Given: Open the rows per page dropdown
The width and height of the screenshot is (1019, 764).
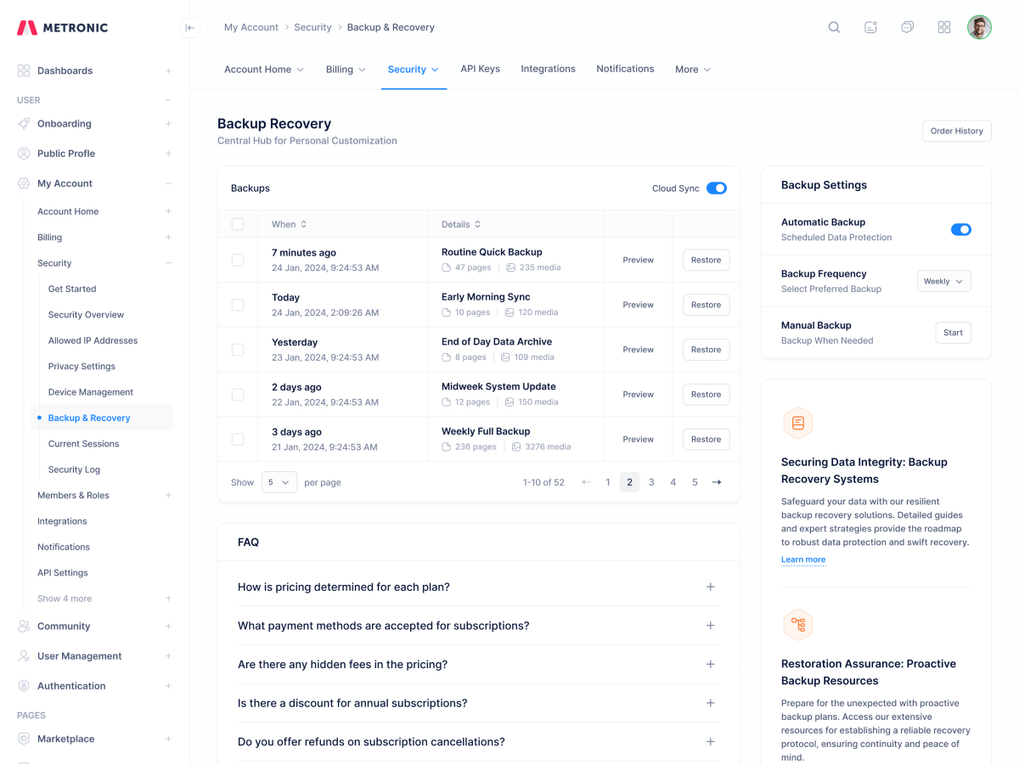Looking at the screenshot, I should [x=279, y=482].
